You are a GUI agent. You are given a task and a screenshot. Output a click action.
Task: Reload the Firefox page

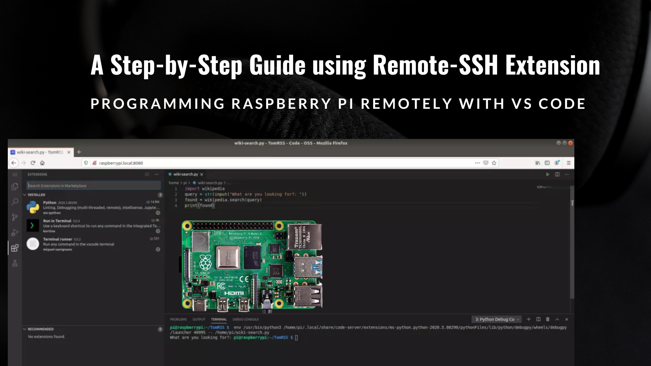pos(33,163)
